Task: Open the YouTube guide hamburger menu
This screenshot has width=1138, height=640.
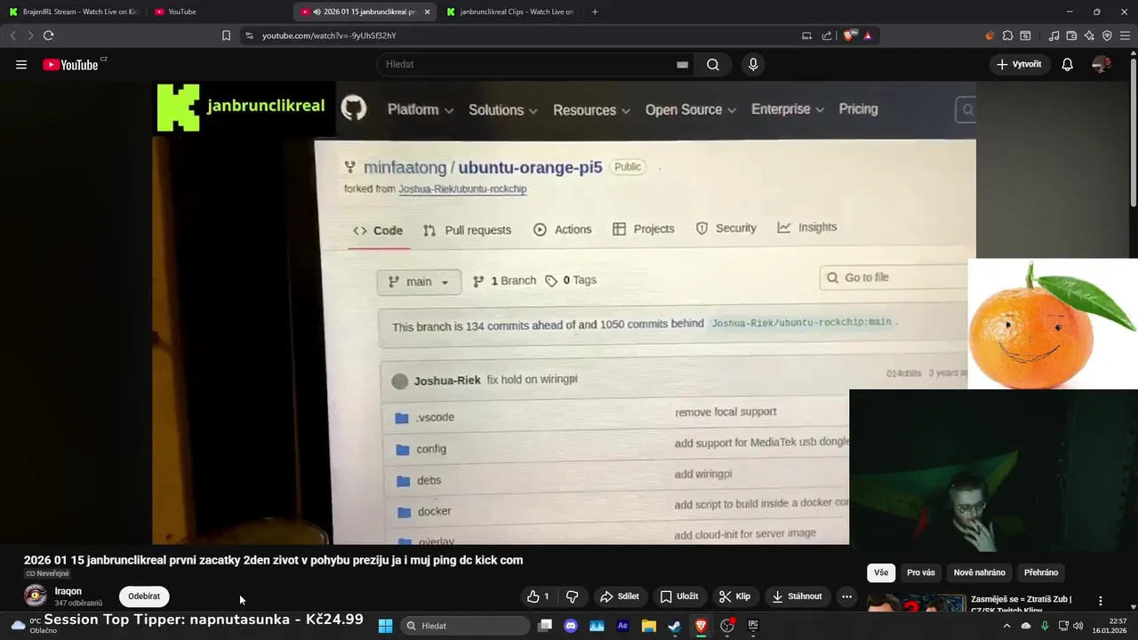Action: coord(21,64)
